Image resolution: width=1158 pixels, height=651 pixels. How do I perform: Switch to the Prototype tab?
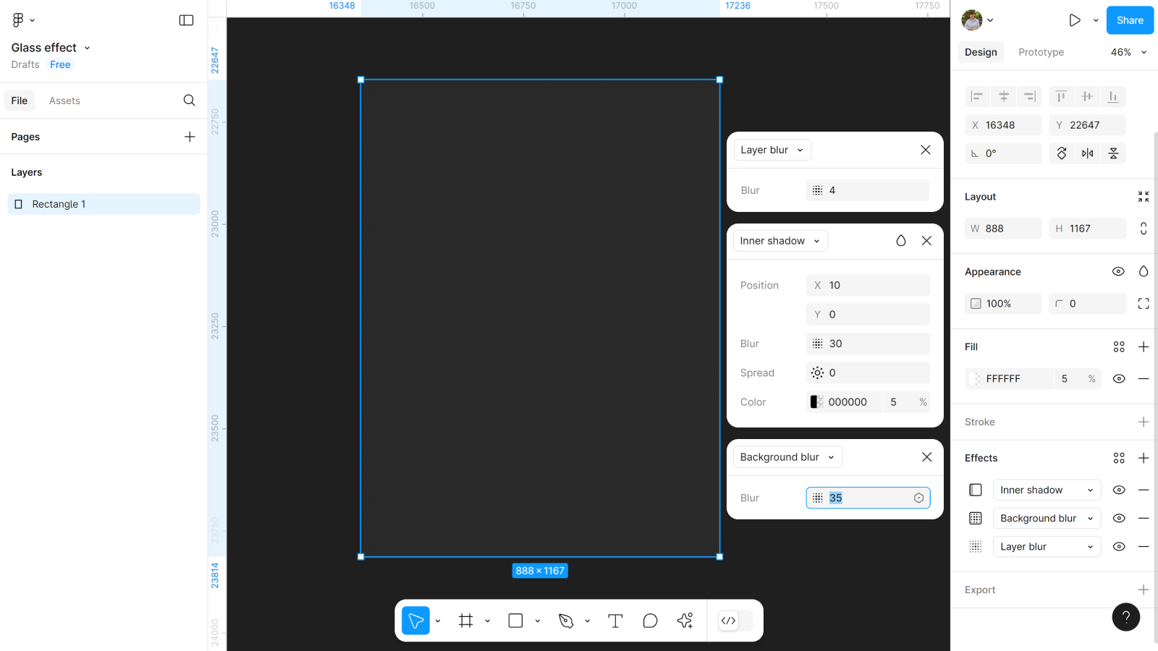[x=1041, y=52]
